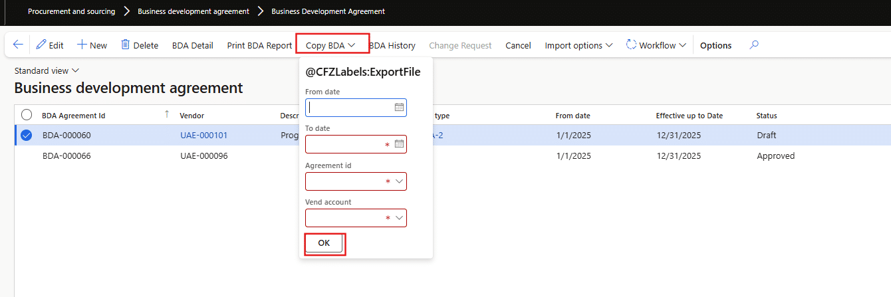
Task: Click the Workflow refresh icon
Action: coord(631,45)
